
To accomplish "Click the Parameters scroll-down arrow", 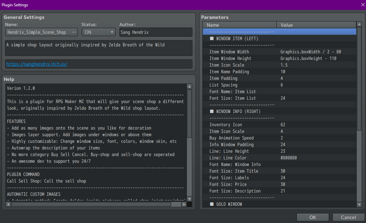I will pyautogui.click(x=359, y=205).
